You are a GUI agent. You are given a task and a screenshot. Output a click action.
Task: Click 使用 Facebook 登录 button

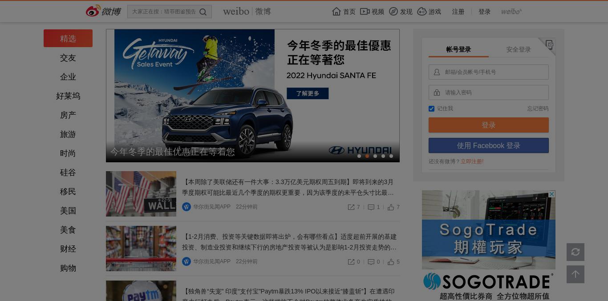pos(489,145)
